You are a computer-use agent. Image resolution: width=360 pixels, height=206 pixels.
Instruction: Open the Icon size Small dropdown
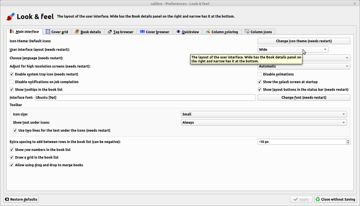pos(264,114)
